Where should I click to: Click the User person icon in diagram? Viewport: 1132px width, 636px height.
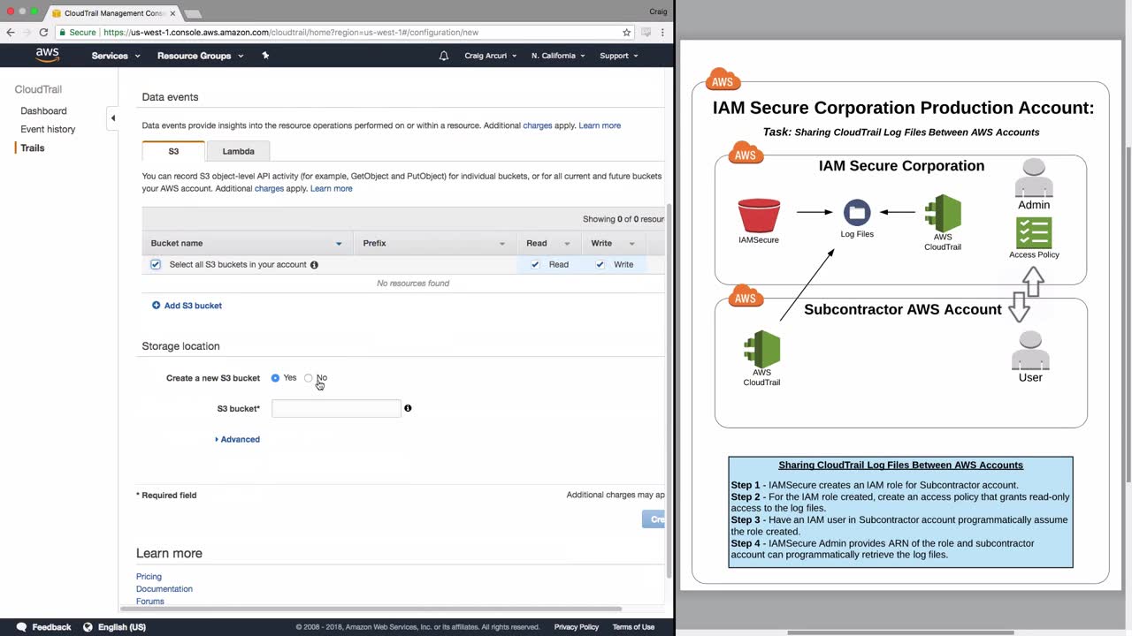point(1030,351)
